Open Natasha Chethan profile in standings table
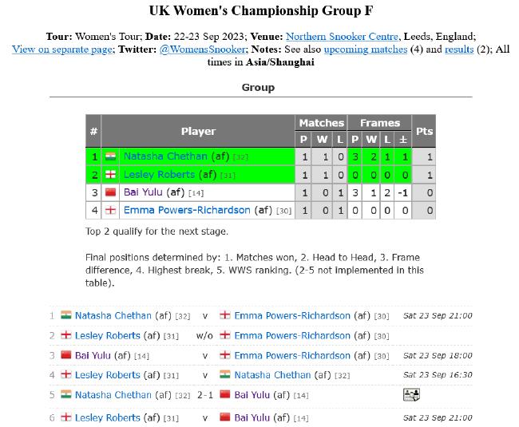Image resolution: width=519 pixels, height=427 pixels. tap(165, 156)
